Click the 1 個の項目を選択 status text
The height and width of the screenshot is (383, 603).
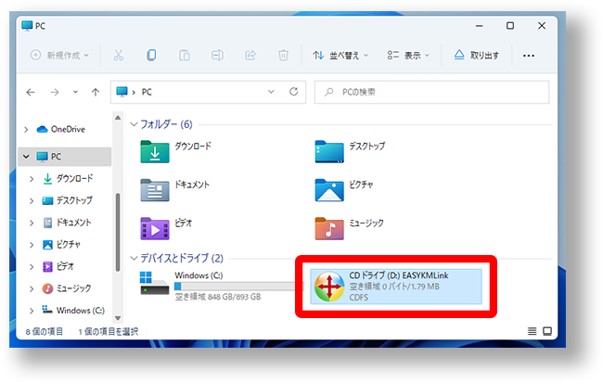(x=108, y=331)
